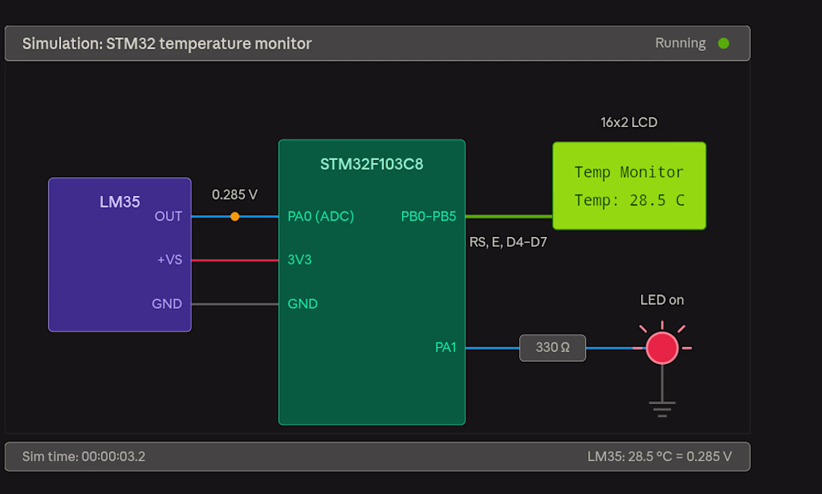Click the '16x2 LCD' caption

629,123
